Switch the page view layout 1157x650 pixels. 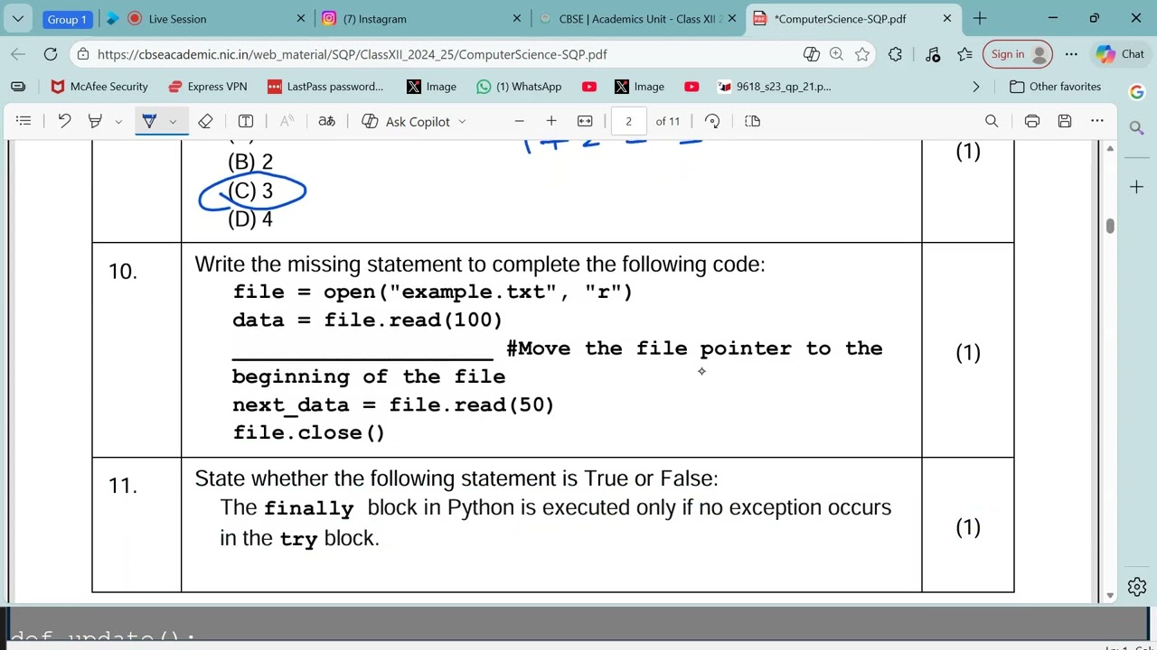click(x=752, y=121)
